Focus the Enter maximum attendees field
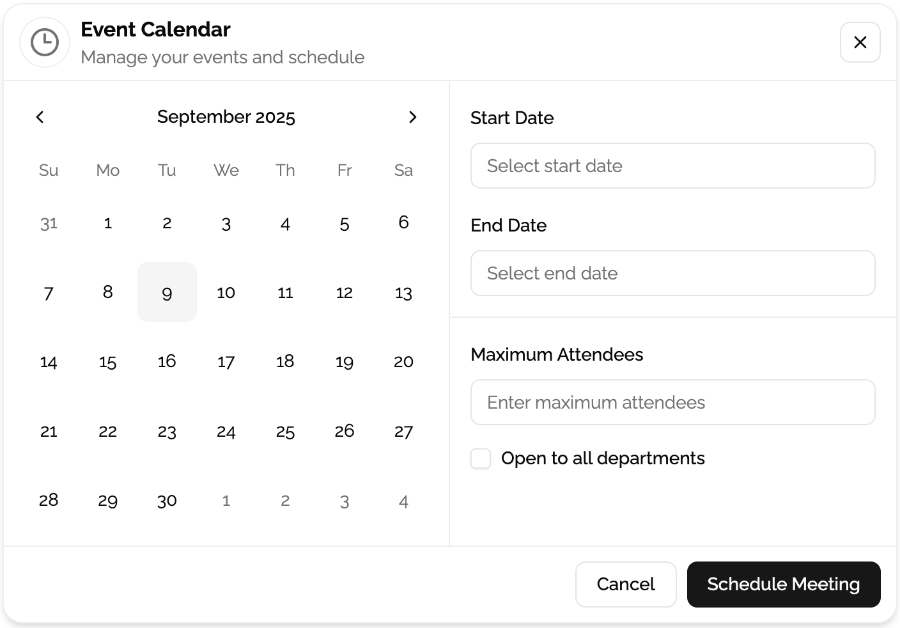The image size is (900, 628). pyautogui.click(x=672, y=402)
